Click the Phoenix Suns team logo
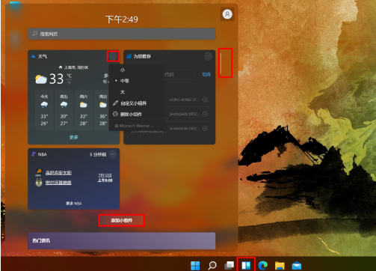The width and height of the screenshot is (376, 271). tap(39, 172)
